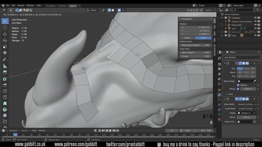Click the Blender logo menu icon

[x=3, y=5]
